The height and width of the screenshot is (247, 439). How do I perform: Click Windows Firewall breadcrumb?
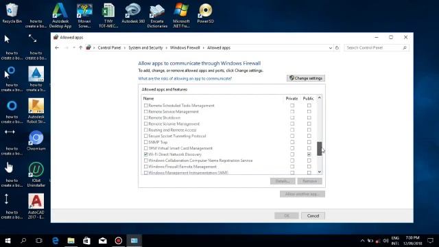click(x=185, y=48)
